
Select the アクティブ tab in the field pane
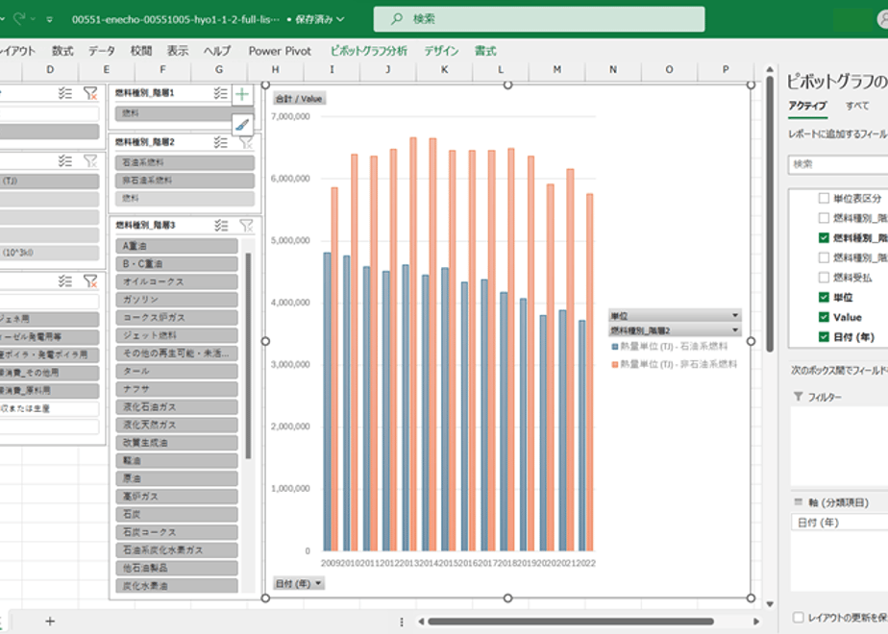[x=807, y=106]
